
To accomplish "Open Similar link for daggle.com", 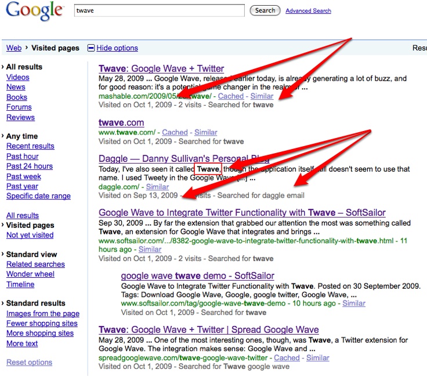I will (x=157, y=187).
